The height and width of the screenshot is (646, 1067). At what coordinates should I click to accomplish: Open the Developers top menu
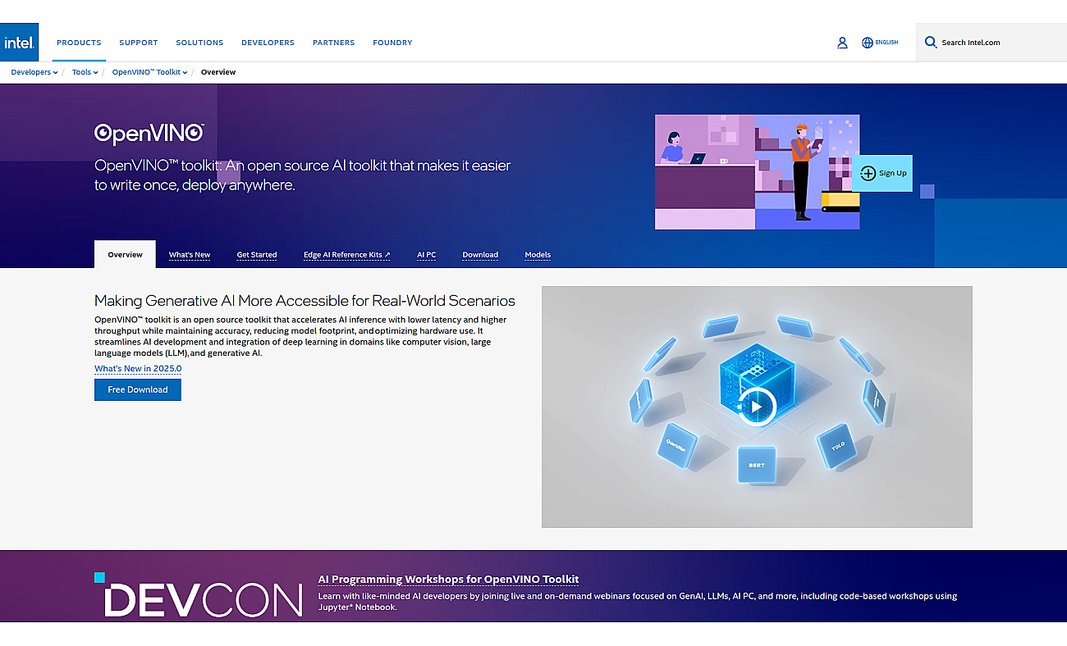(268, 43)
